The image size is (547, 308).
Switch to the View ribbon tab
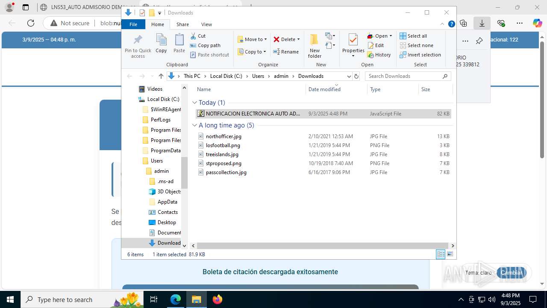tap(206, 24)
